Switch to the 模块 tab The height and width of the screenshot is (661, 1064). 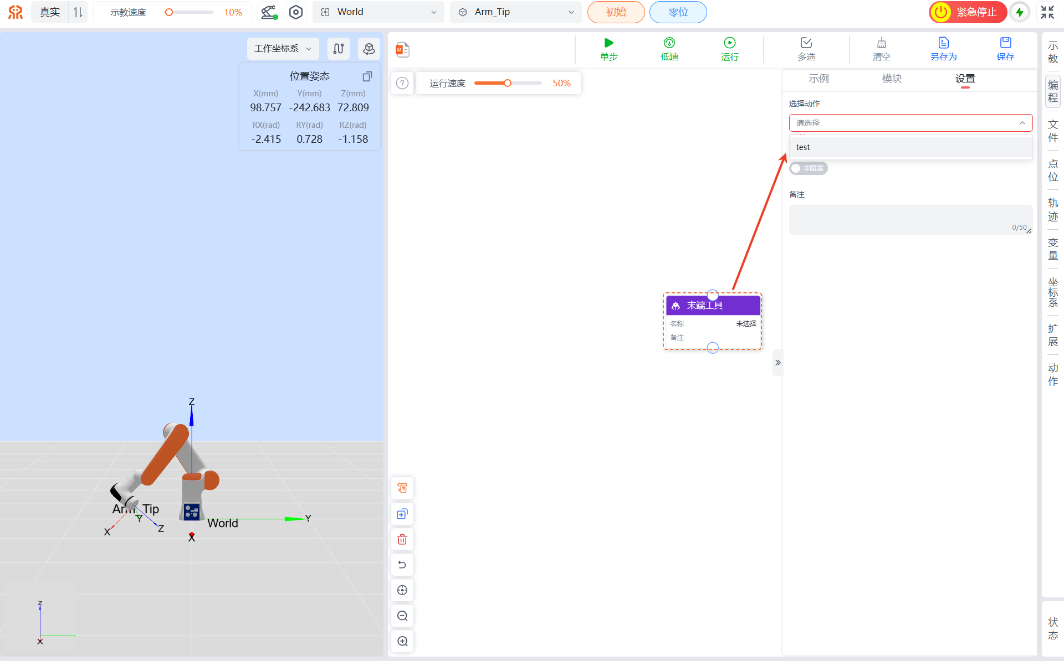892,79
